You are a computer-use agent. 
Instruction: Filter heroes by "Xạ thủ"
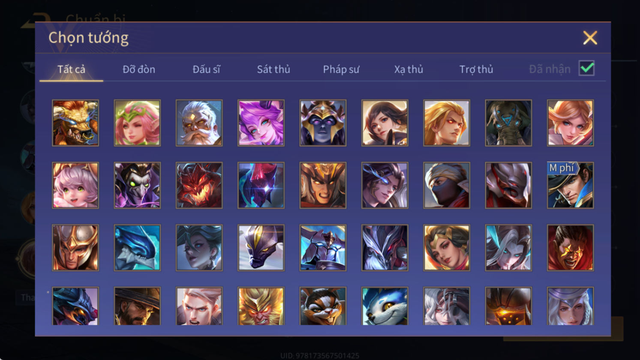[x=409, y=69]
